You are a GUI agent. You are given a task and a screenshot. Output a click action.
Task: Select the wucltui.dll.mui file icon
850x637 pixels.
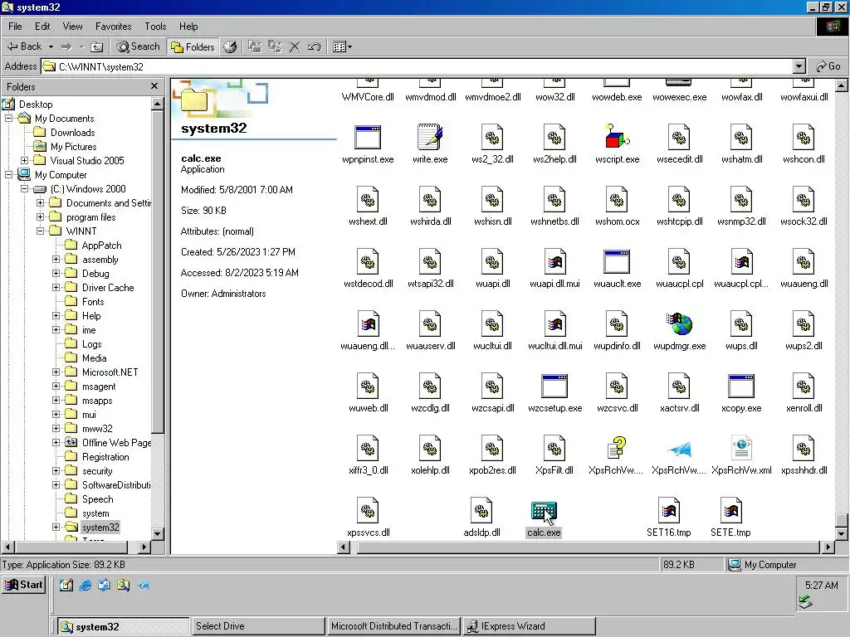tap(554, 324)
